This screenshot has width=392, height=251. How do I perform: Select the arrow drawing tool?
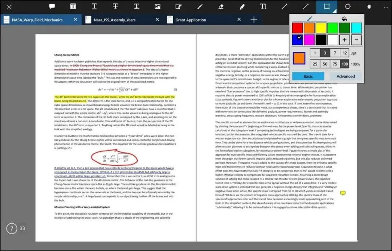[x=284, y=7]
